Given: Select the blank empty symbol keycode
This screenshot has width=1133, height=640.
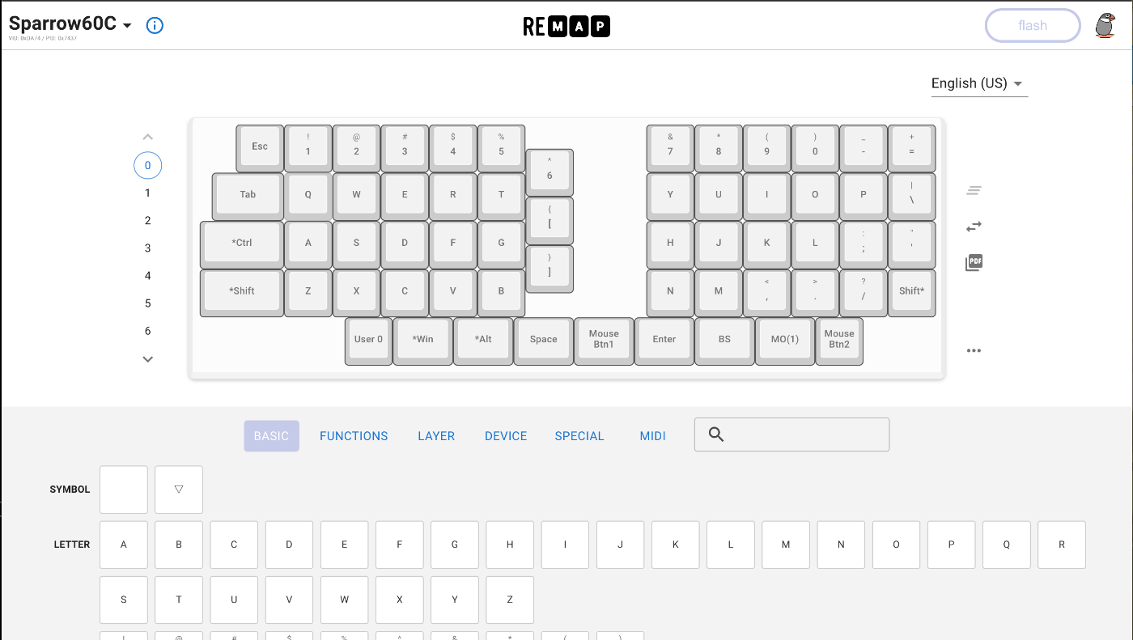Looking at the screenshot, I should (124, 490).
